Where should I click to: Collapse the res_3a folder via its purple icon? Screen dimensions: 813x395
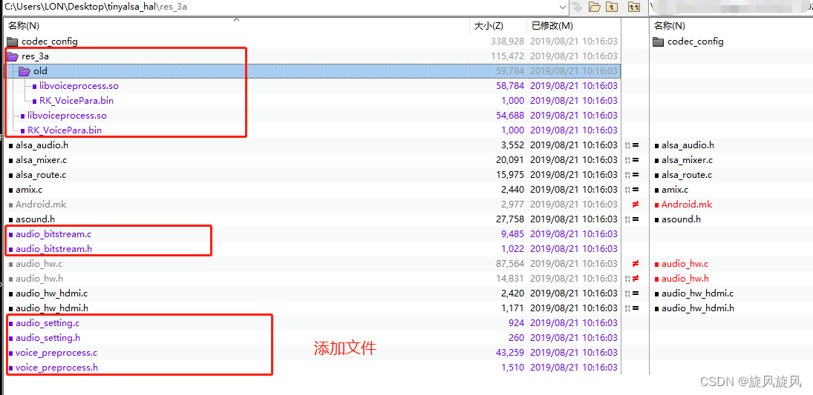tap(13, 56)
